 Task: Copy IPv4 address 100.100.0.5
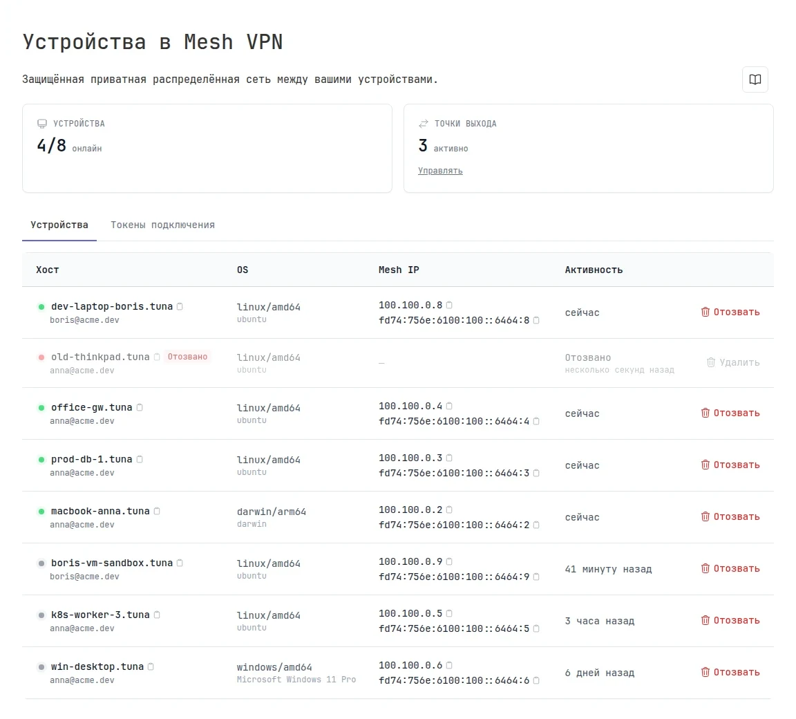tap(449, 613)
